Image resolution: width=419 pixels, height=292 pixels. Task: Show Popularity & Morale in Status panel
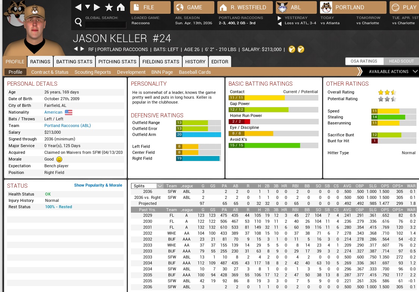point(98,185)
